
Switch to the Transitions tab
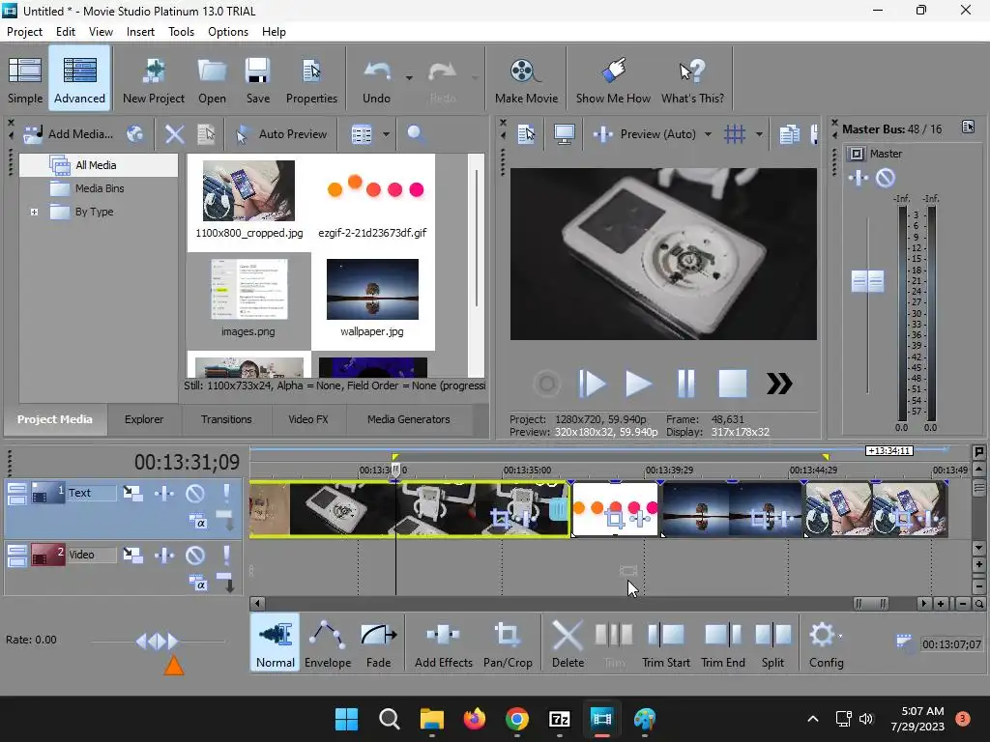pyautogui.click(x=226, y=419)
